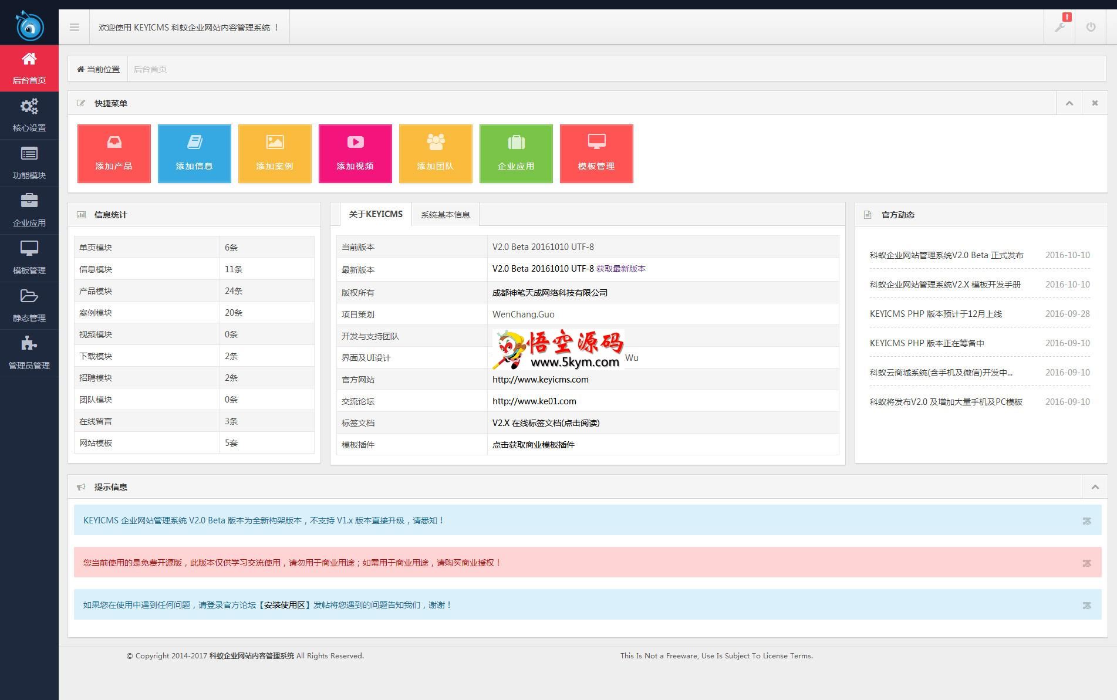
Task: Open http://www.keyicms.com official site link
Action: click(x=541, y=380)
